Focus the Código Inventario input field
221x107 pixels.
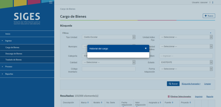coord(108,69)
